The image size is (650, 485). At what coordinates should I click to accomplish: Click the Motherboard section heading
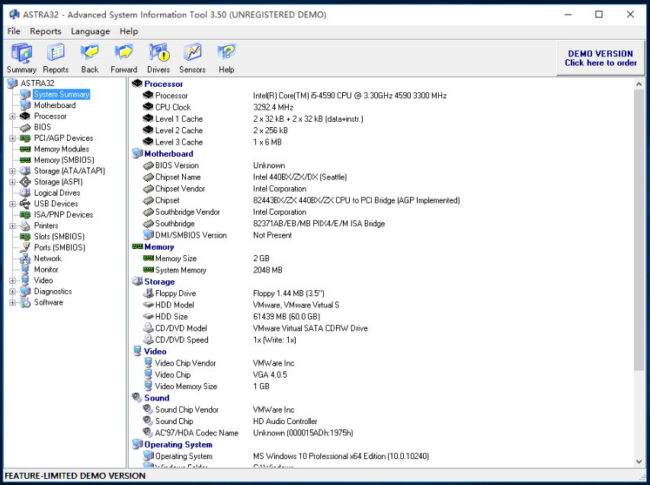168,154
